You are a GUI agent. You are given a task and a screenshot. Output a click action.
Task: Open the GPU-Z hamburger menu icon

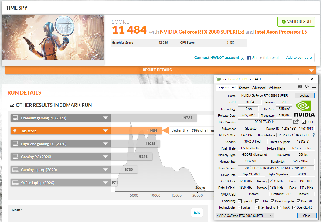click(x=314, y=86)
